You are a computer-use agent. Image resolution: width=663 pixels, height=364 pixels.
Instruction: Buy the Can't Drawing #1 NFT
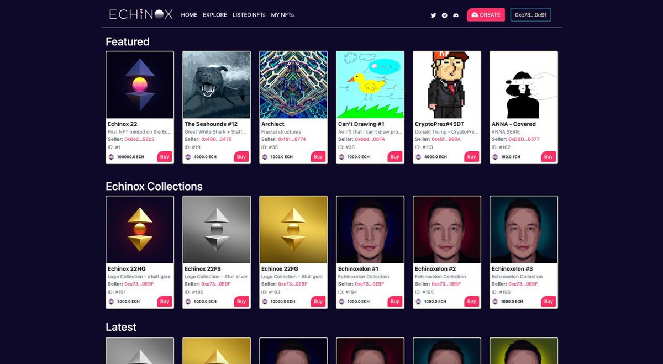click(x=395, y=157)
